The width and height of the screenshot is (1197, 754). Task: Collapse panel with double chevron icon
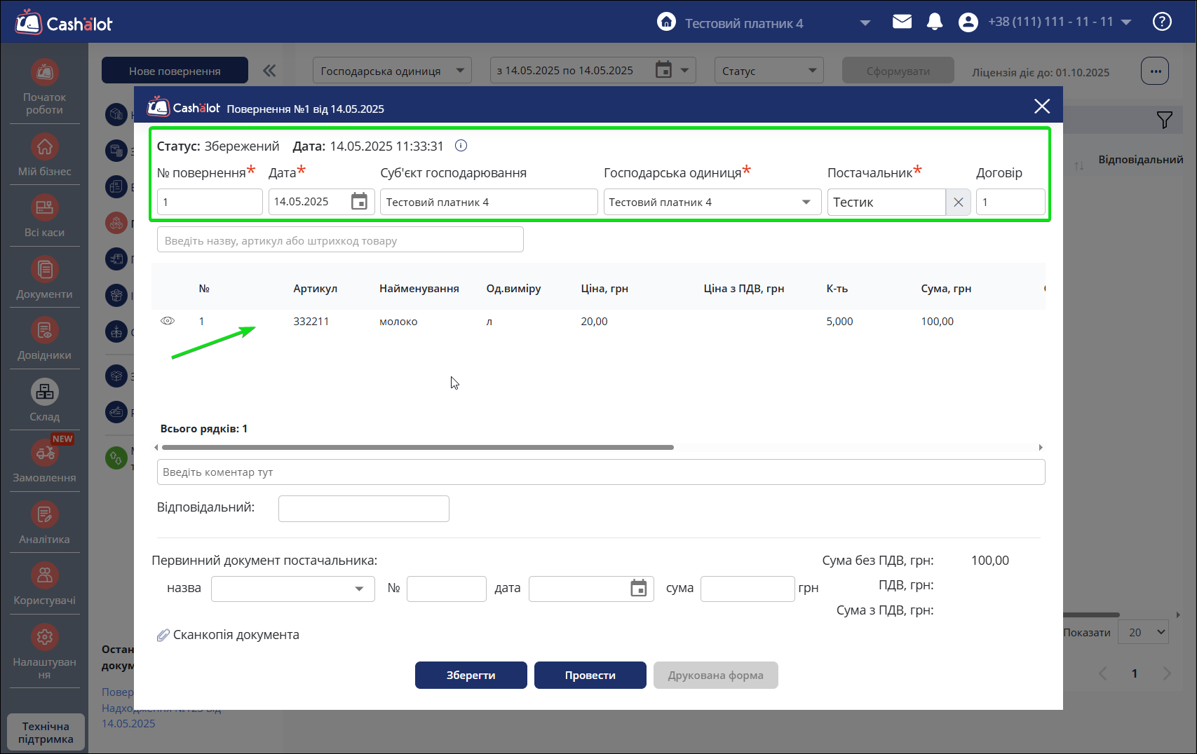(x=269, y=70)
